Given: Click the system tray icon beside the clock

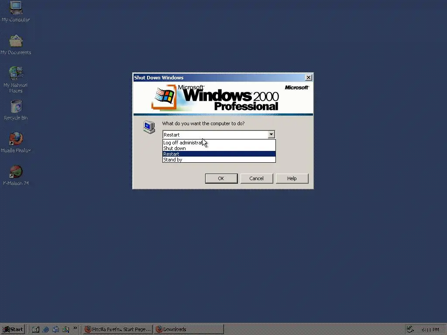Looking at the screenshot, I should [x=410, y=329].
